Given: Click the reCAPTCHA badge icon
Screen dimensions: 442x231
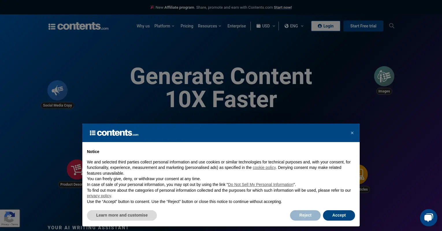Looking at the screenshot, I should 10,217.
